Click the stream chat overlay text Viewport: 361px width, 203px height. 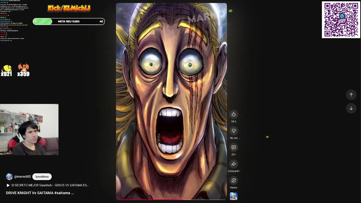[x=14, y=21]
